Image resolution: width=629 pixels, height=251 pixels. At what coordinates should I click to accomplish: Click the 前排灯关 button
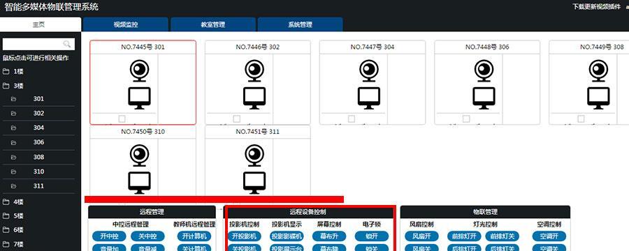coord(503,236)
